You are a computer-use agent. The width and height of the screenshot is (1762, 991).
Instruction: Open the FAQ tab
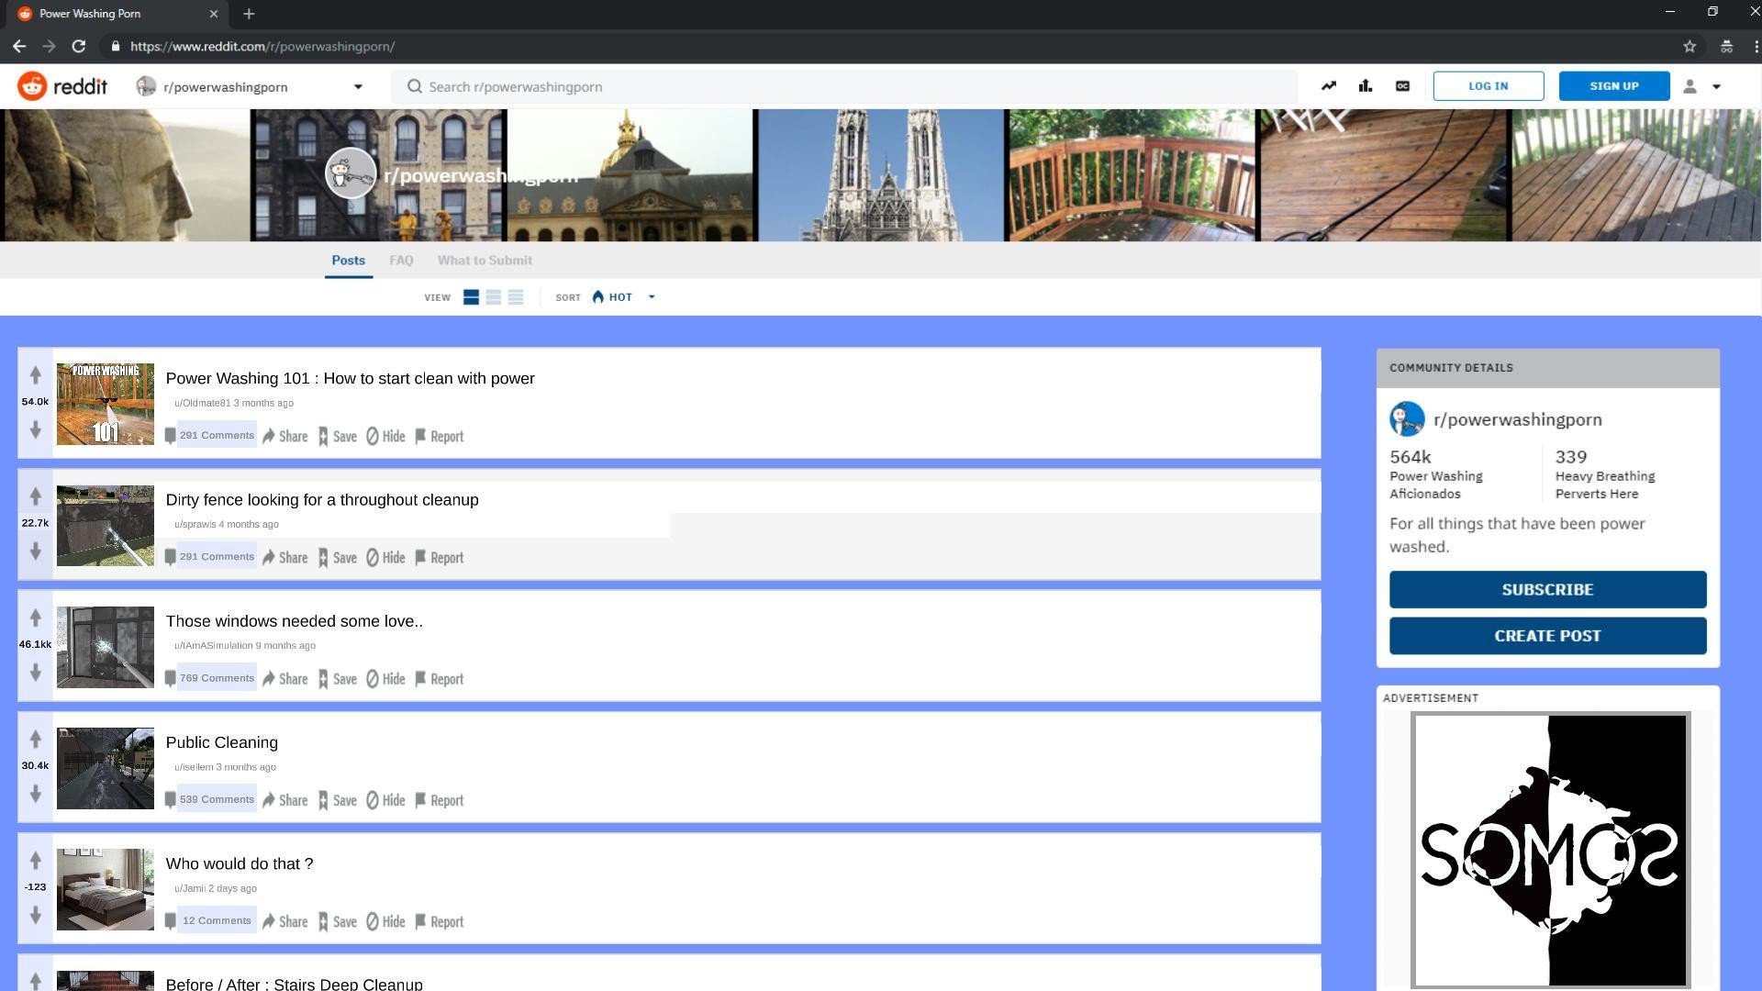pos(401,261)
